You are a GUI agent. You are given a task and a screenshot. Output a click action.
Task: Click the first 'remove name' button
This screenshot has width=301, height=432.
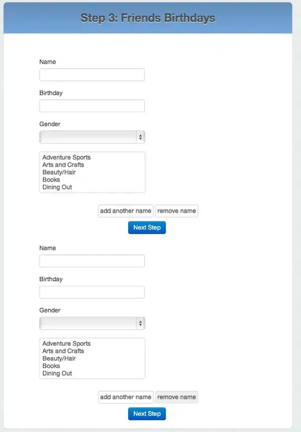point(177,211)
